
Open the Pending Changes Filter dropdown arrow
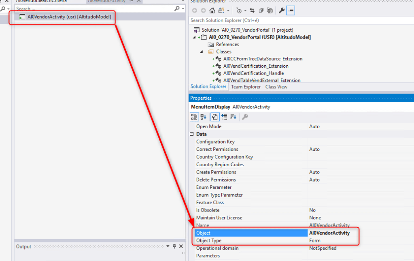pos(245,11)
